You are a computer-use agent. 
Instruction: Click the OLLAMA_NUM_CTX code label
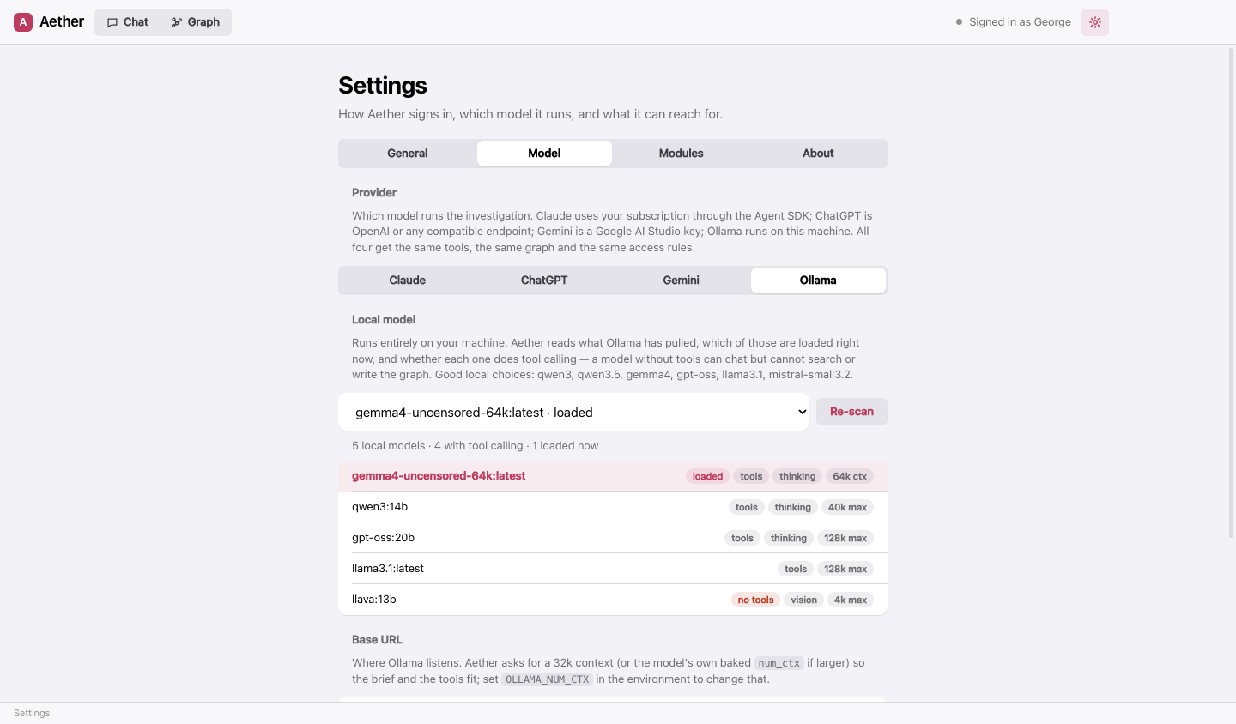click(x=547, y=679)
